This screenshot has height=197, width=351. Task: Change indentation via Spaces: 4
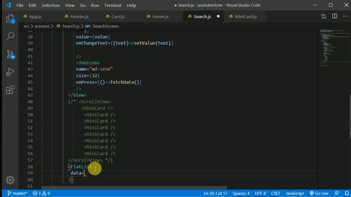pos(241,193)
